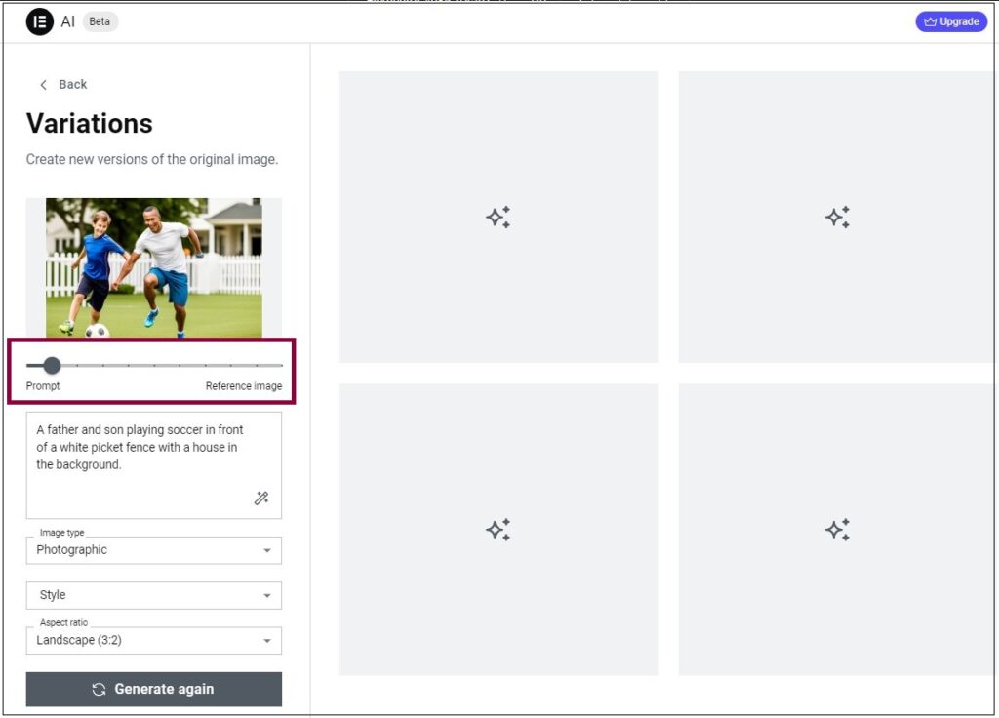Click sparkle icon in top-left placeholder
The image size is (999, 718).
tap(498, 218)
